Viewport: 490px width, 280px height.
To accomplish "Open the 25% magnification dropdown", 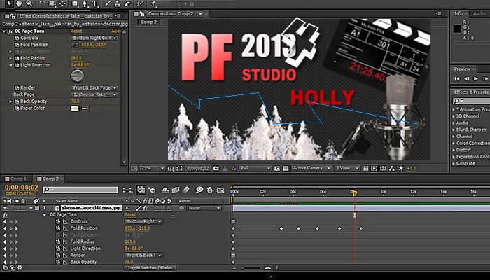I will (x=152, y=168).
